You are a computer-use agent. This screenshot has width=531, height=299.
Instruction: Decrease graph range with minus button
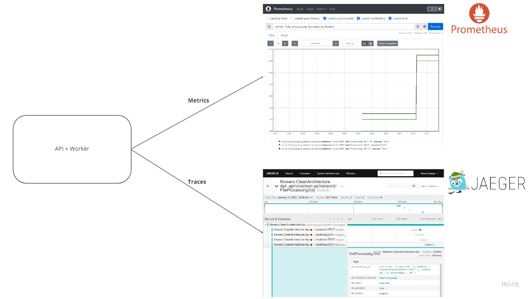pyautogui.click(x=270, y=43)
